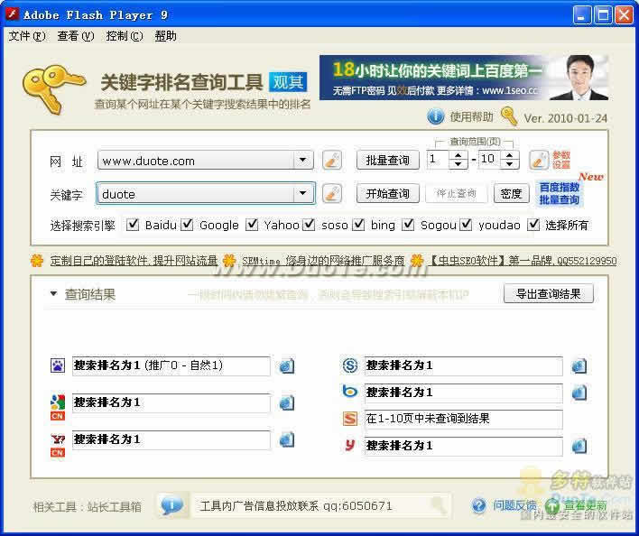Image resolution: width=639 pixels, height=536 pixels.
Task: Toggle the Yahoo search engine checkbox
Action: pyautogui.click(x=252, y=225)
